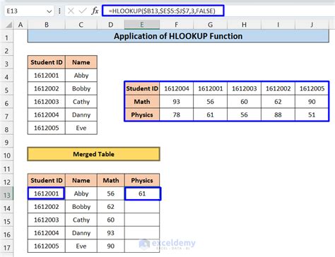The height and width of the screenshot is (257, 335).
Task: Select the active cell E13 showing '61'
Action: click(x=142, y=193)
